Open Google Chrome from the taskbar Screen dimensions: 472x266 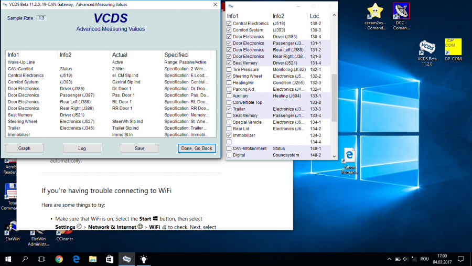(59, 259)
